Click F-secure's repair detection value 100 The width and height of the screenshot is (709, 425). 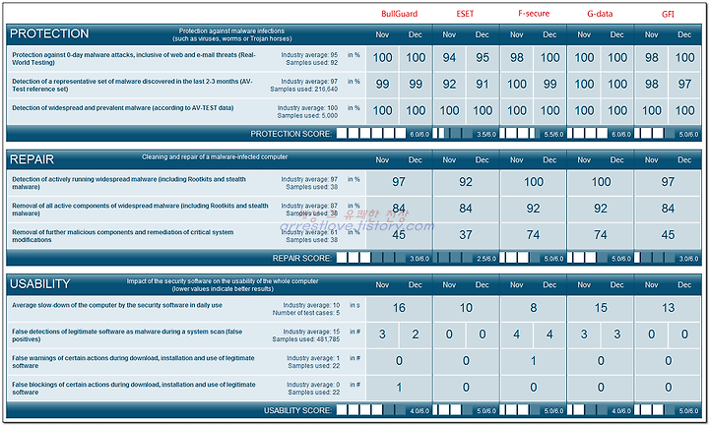(533, 182)
